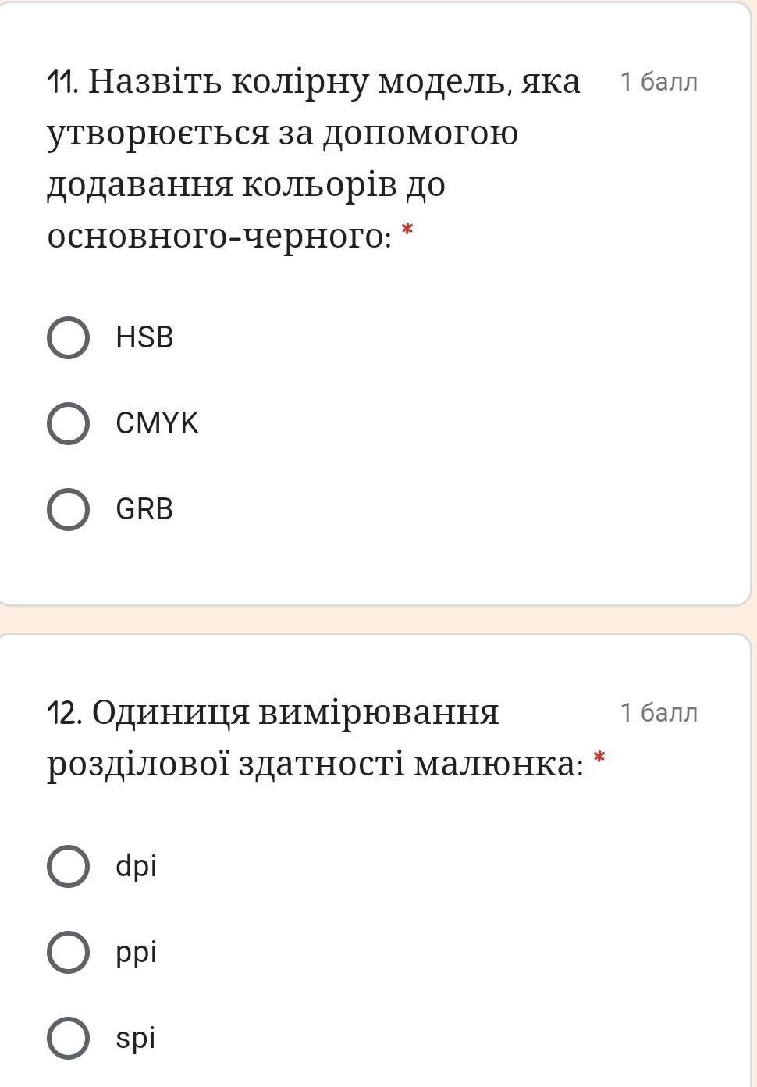Click the '1 балл' label of question 12
This screenshot has width=757, height=1087.
(659, 712)
